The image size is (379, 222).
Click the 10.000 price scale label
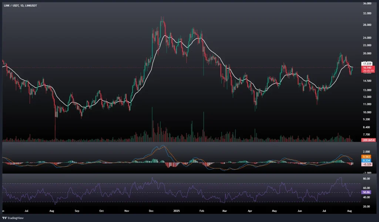[367, 112]
